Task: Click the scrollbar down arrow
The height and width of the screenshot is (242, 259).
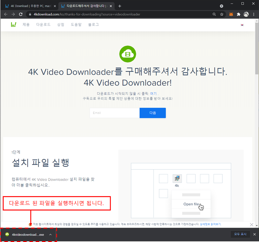Action: pyautogui.click(x=257, y=225)
